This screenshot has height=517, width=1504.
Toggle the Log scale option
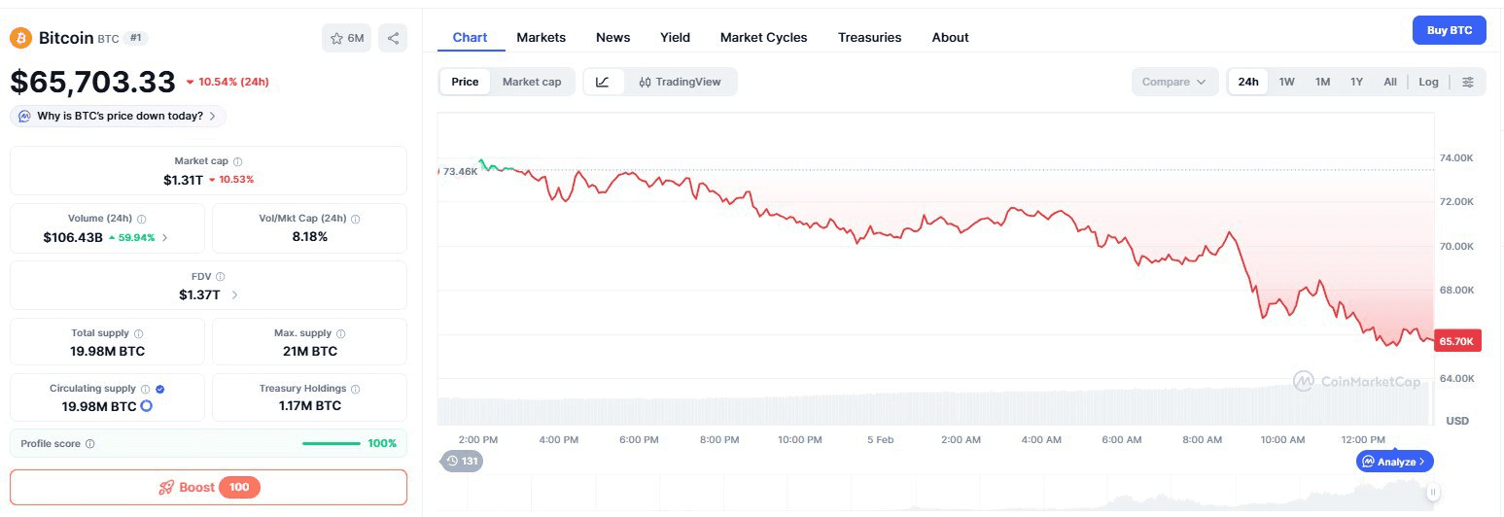(1427, 82)
